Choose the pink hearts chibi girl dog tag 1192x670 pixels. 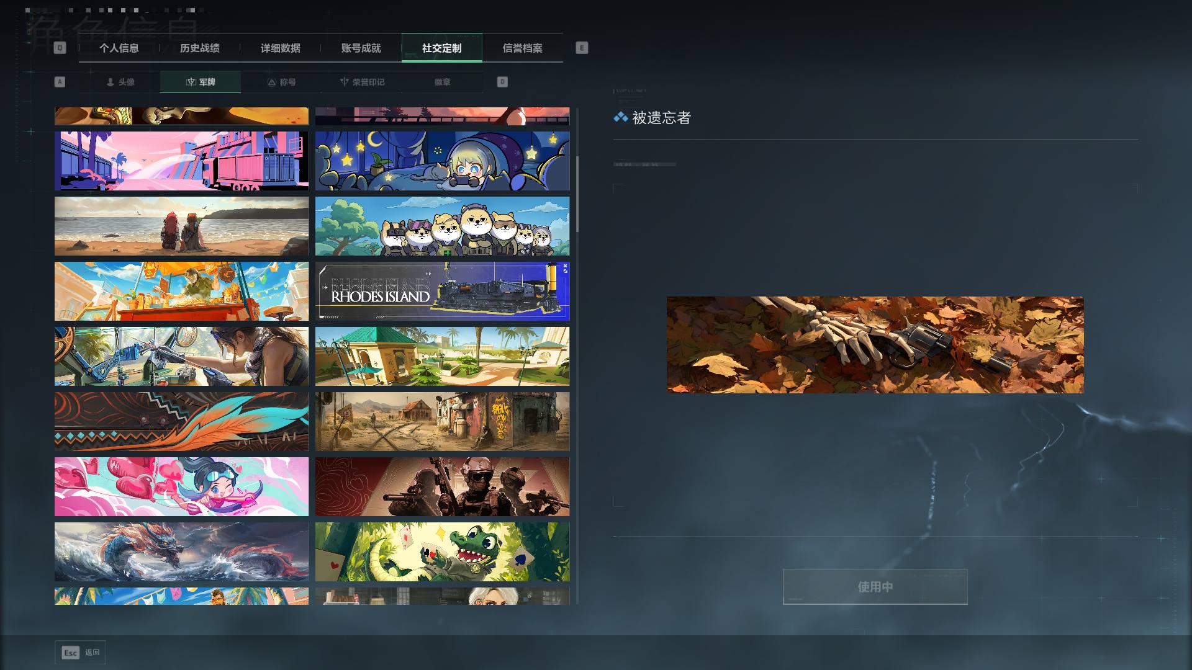tap(181, 486)
